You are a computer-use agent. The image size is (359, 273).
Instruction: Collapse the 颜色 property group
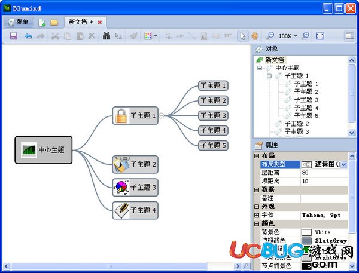tap(257, 223)
